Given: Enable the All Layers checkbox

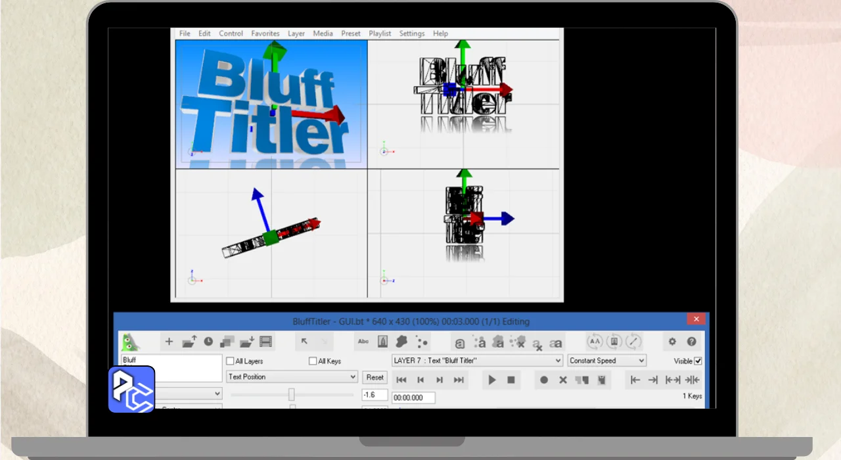Looking at the screenshot, I should pyautogui.click(x=230, y=361).
